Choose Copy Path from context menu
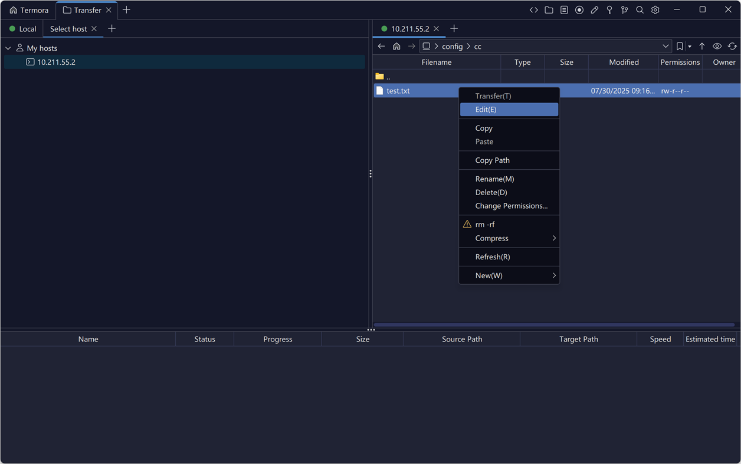 pos(509,160)
